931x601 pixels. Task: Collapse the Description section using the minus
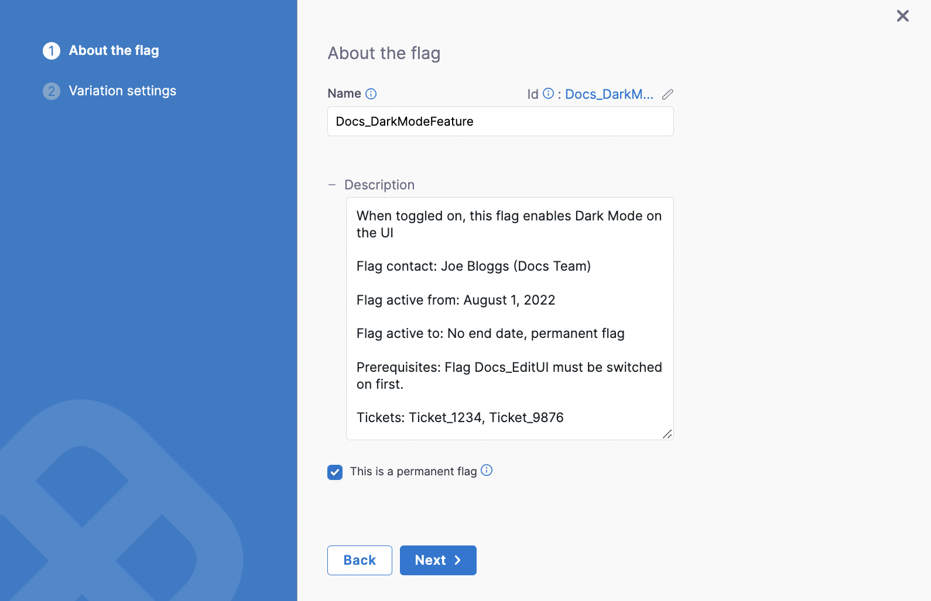pyautogui.click(x=333, y=184)
